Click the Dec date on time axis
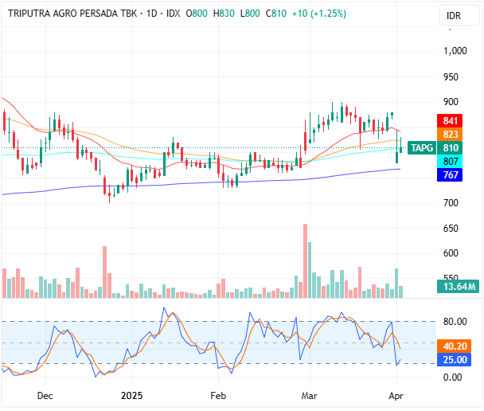 (x=45, y=396)
